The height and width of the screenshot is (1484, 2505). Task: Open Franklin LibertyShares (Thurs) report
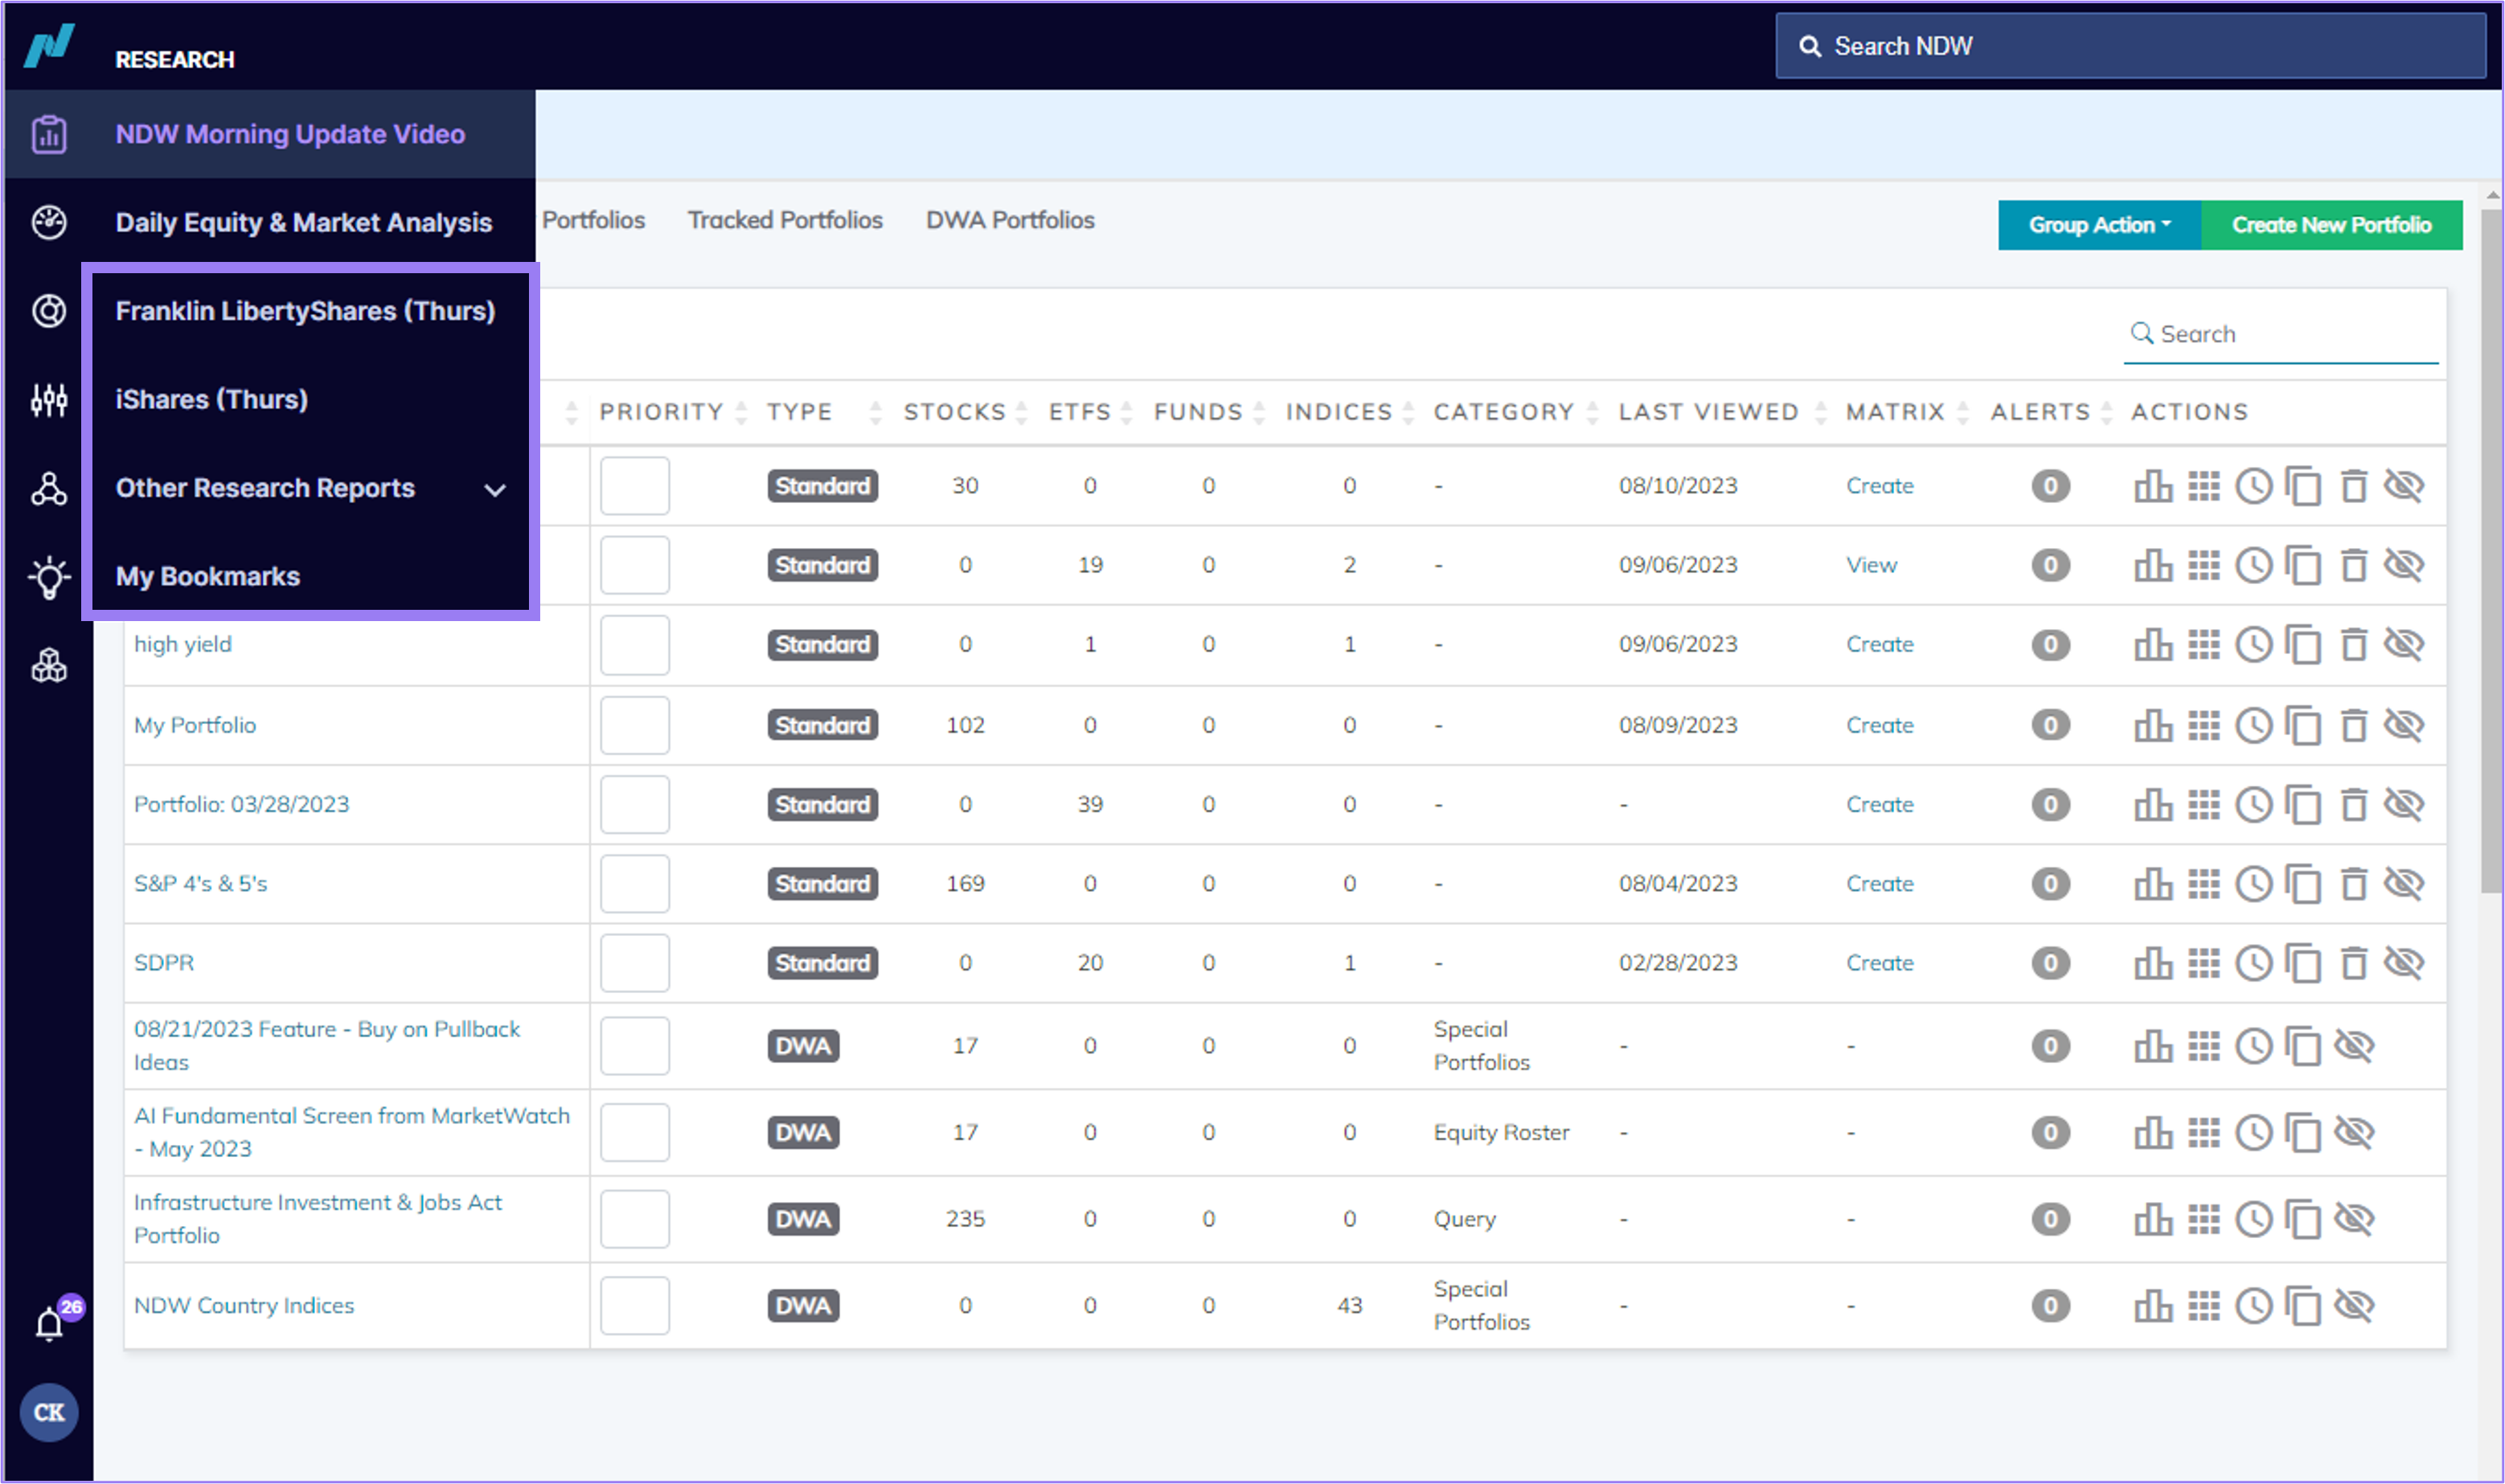[305, 311]
